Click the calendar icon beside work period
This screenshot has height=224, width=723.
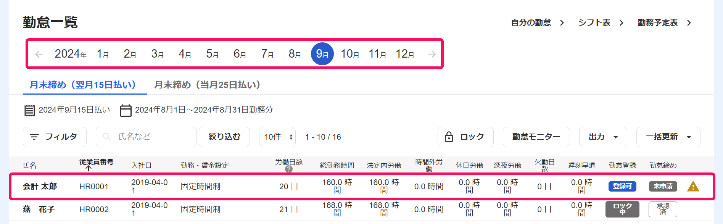pyautogui.click(x=126, y=110)
